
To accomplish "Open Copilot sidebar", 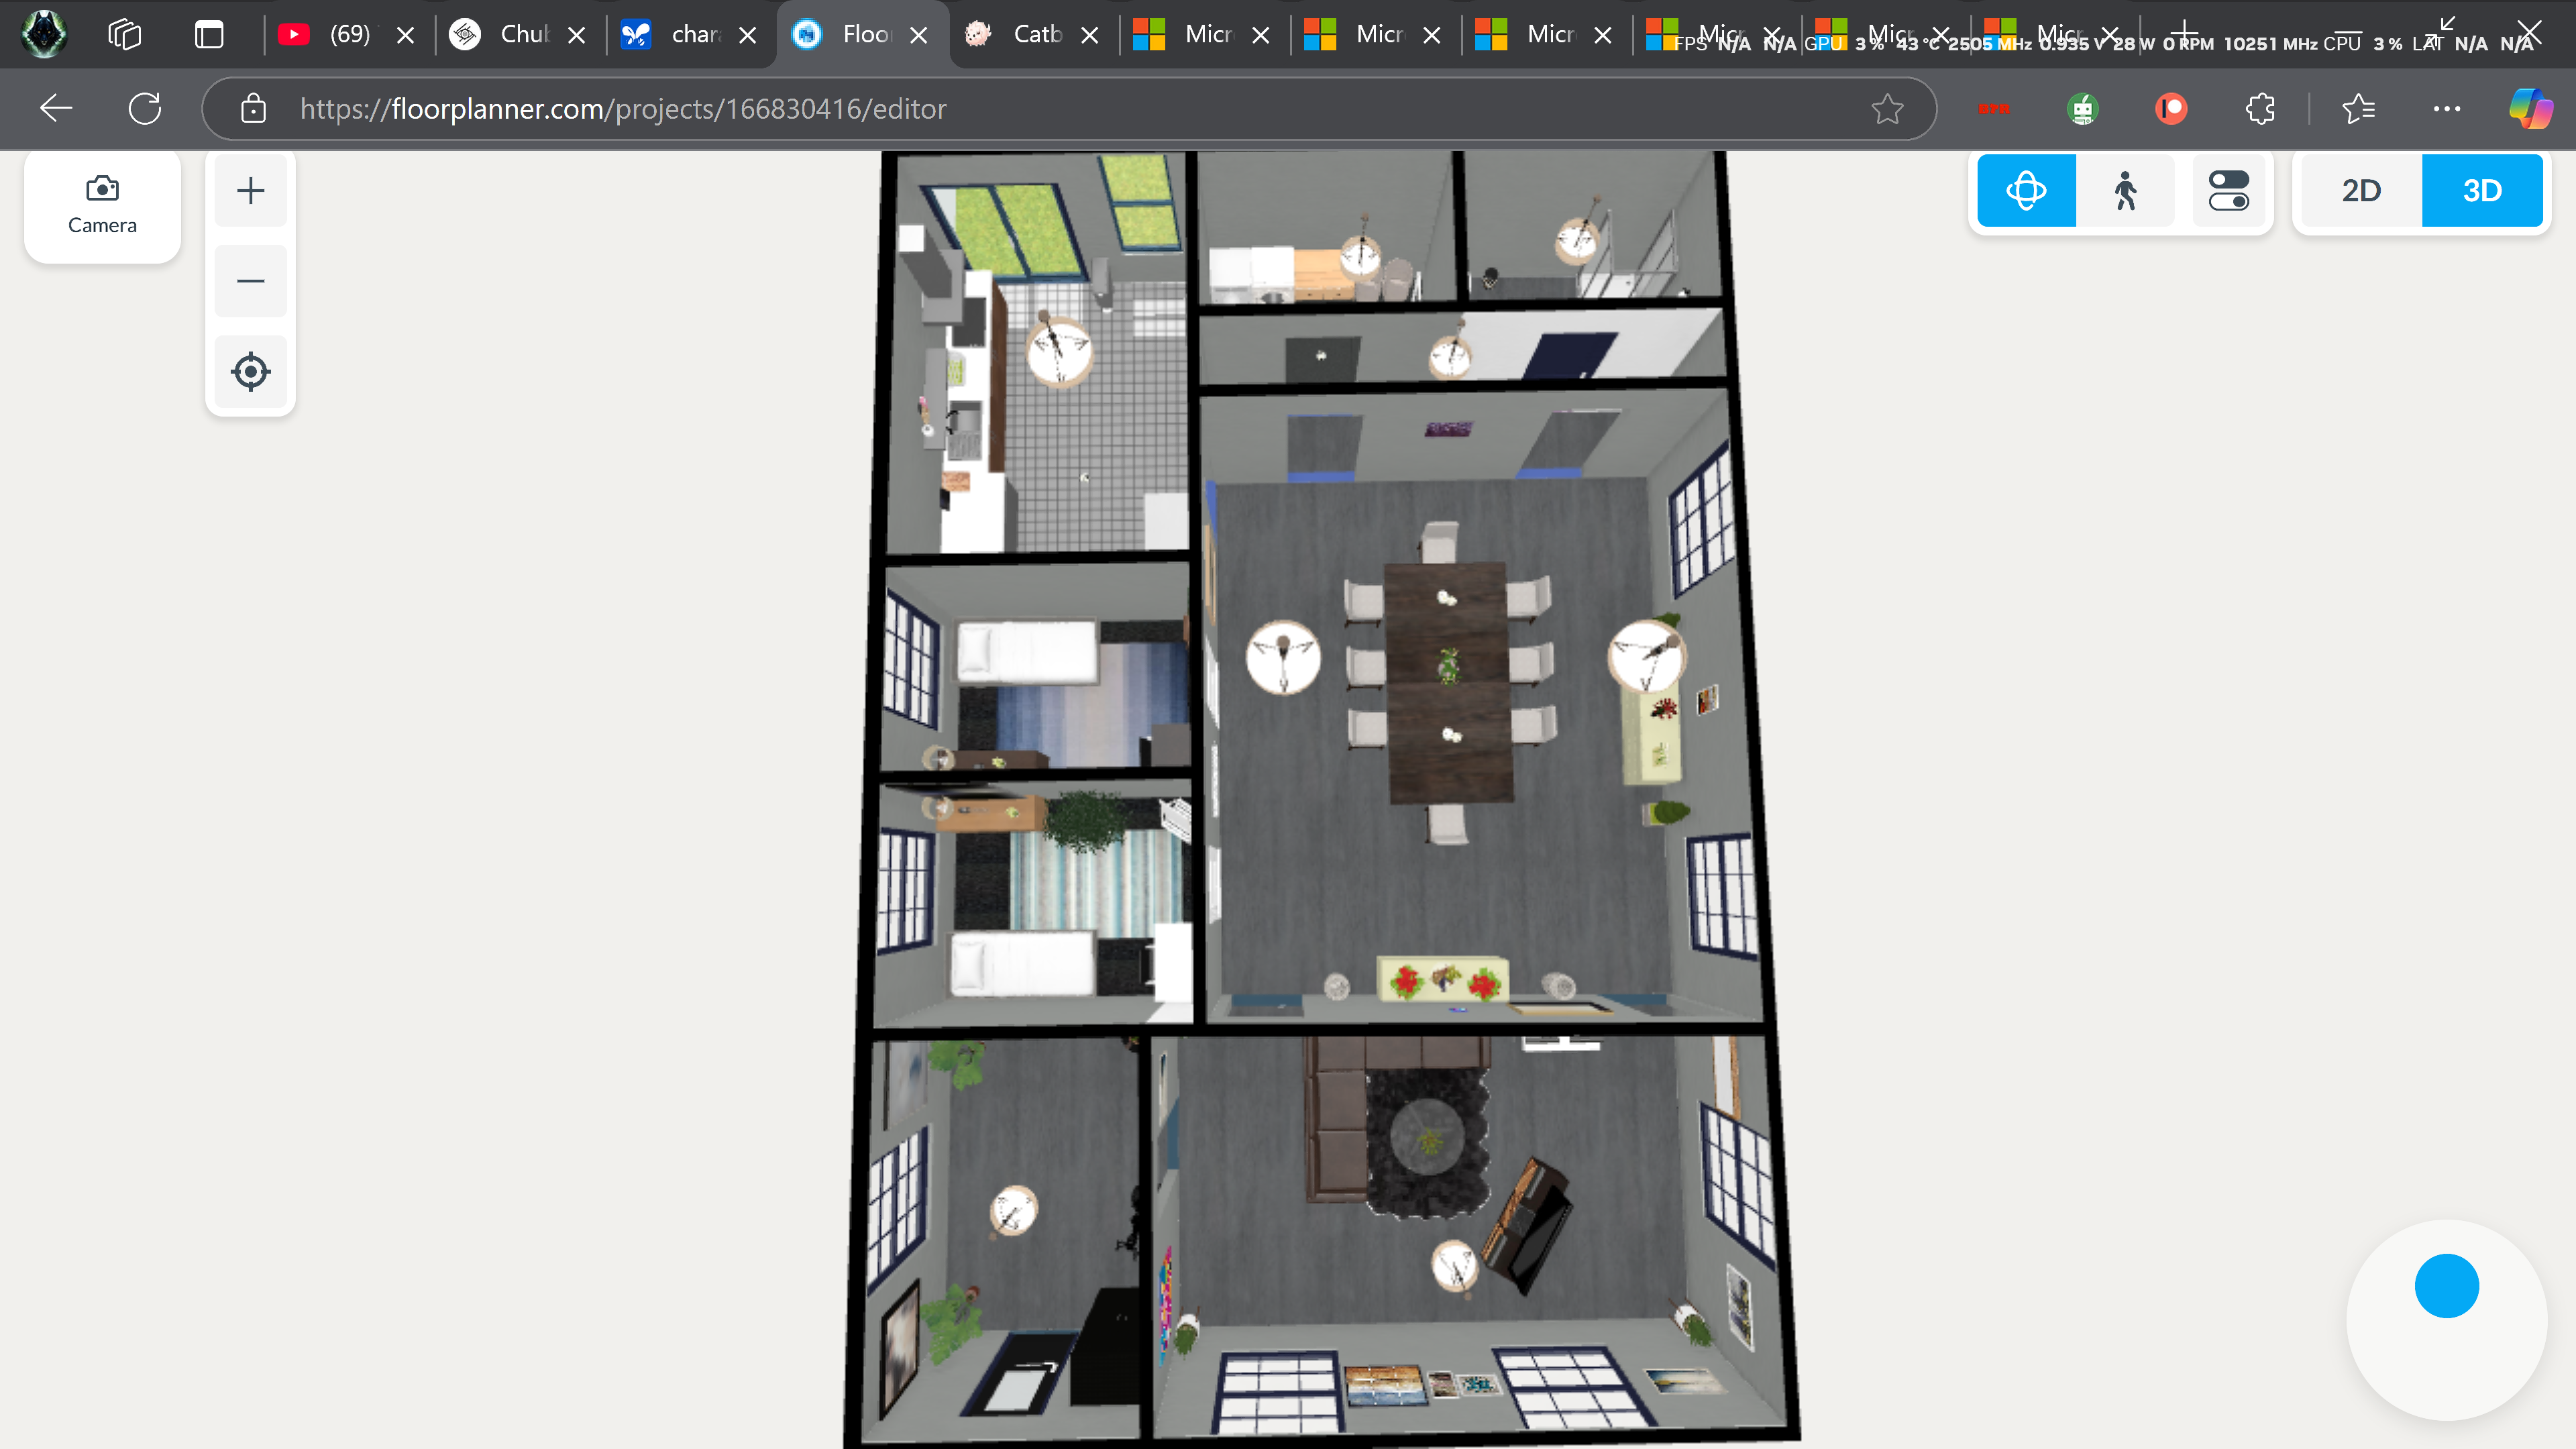I will coord(2530,108).
